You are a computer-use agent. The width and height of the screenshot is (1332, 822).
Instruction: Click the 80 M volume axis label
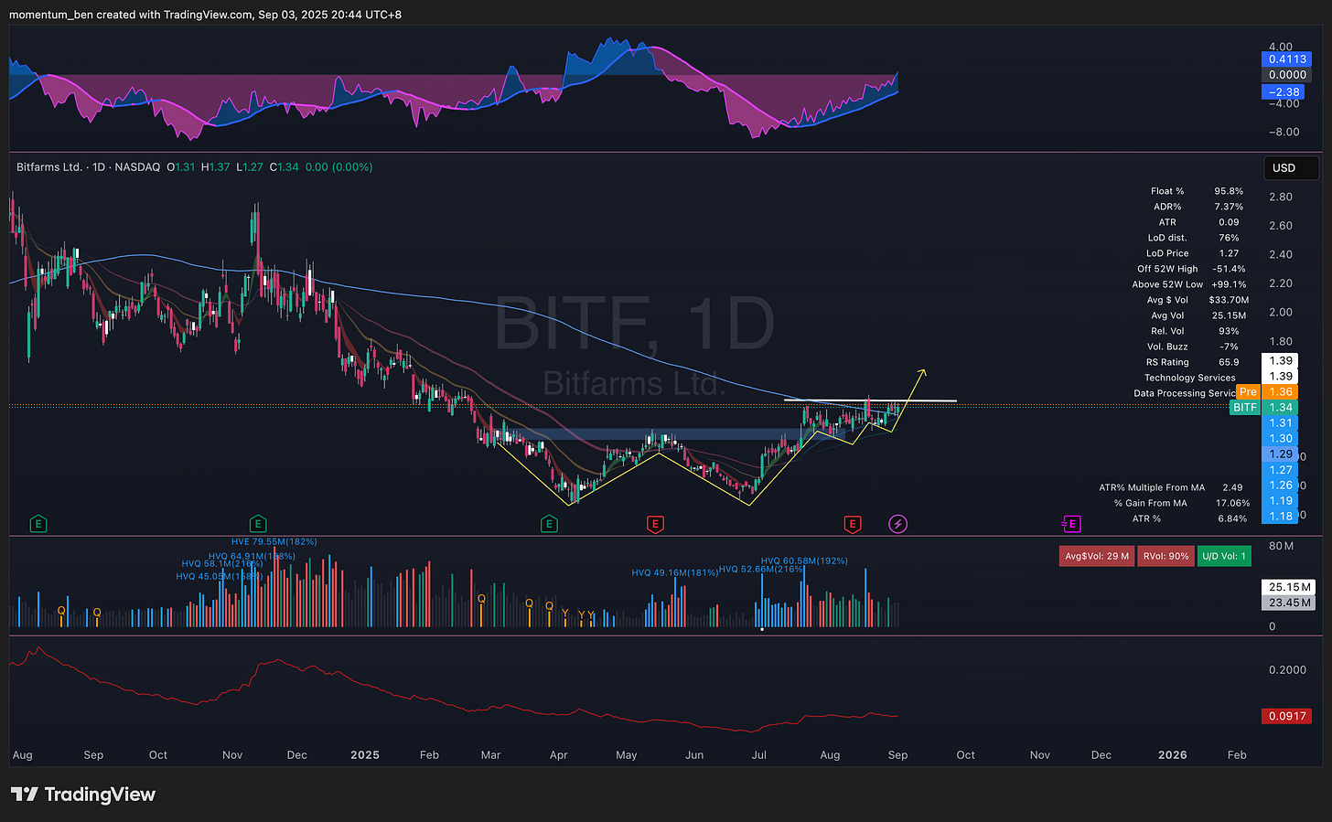[x=1281, y=546]
